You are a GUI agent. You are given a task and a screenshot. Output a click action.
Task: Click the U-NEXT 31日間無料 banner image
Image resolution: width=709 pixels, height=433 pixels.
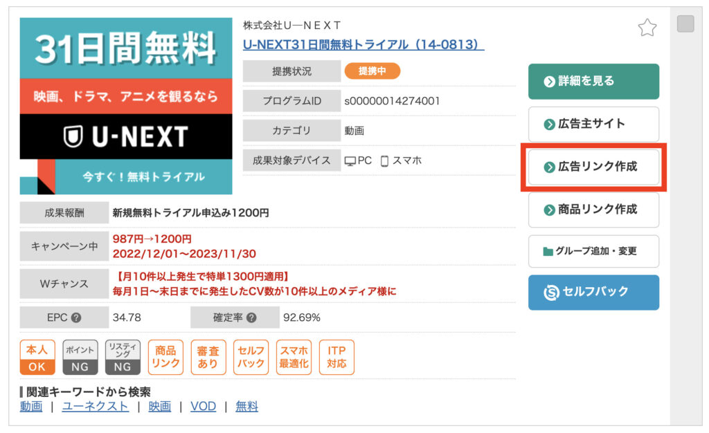coord(126,106)
